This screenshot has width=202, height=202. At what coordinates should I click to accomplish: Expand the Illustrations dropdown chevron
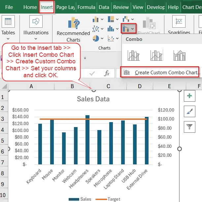pyautogui.click(x=36, y=39)
